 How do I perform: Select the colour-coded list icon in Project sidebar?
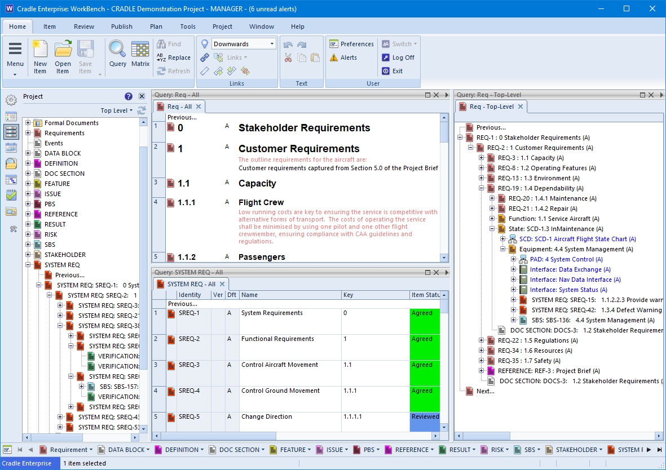coord(11,116)
